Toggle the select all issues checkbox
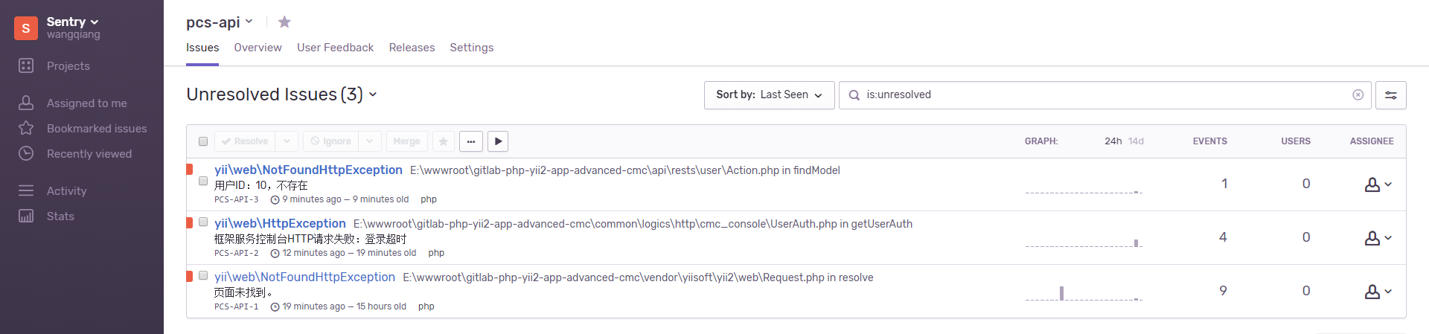Screen dimensions: 1429x334 (203, 141)
